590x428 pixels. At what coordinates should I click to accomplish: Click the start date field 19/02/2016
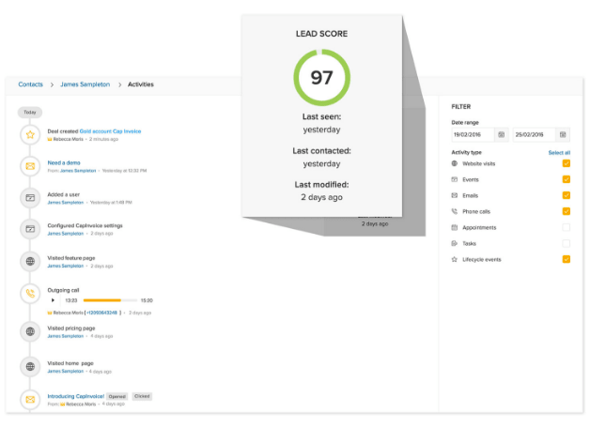pos(473,134)
